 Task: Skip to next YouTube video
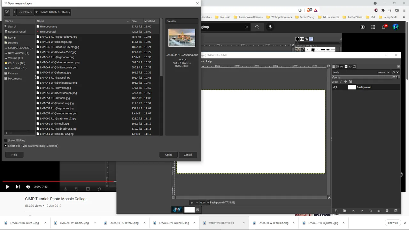[x=18, y=187]
